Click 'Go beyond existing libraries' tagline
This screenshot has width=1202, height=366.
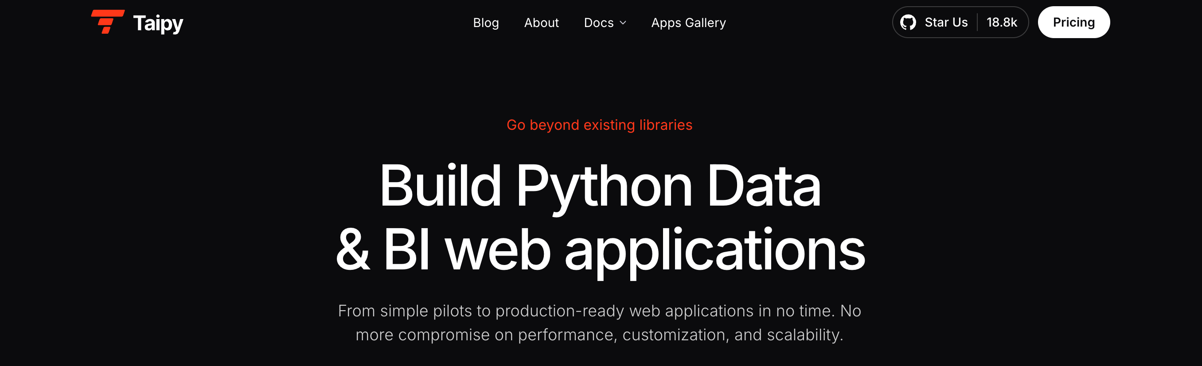tap(599, 125)
